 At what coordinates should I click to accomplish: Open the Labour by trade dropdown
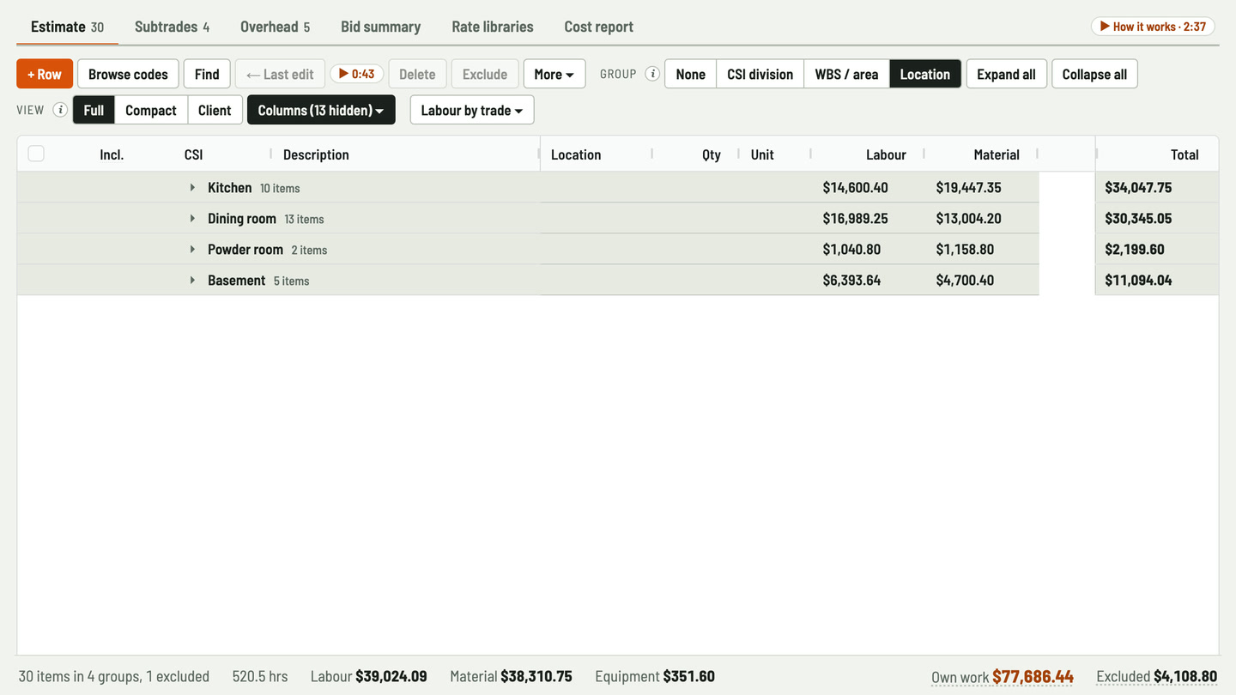[x=472, y=110]
